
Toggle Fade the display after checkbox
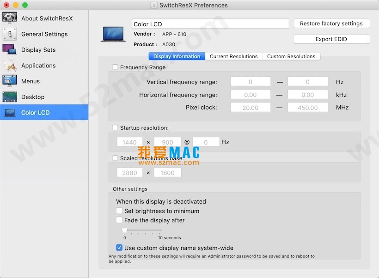(x=119, y=220)
